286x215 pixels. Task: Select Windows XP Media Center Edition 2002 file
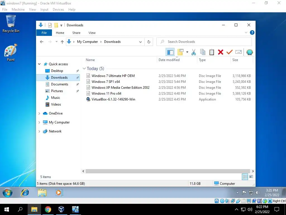click(x=120, y=88)
